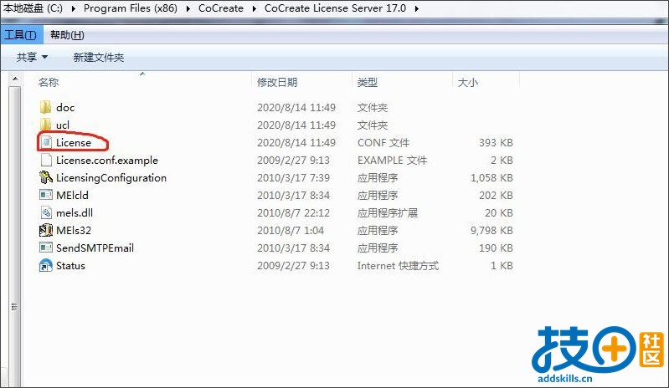Open the 共享 dropdown

(x=32, y=57)
